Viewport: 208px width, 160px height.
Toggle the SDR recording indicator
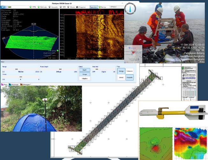coord(61,7)
